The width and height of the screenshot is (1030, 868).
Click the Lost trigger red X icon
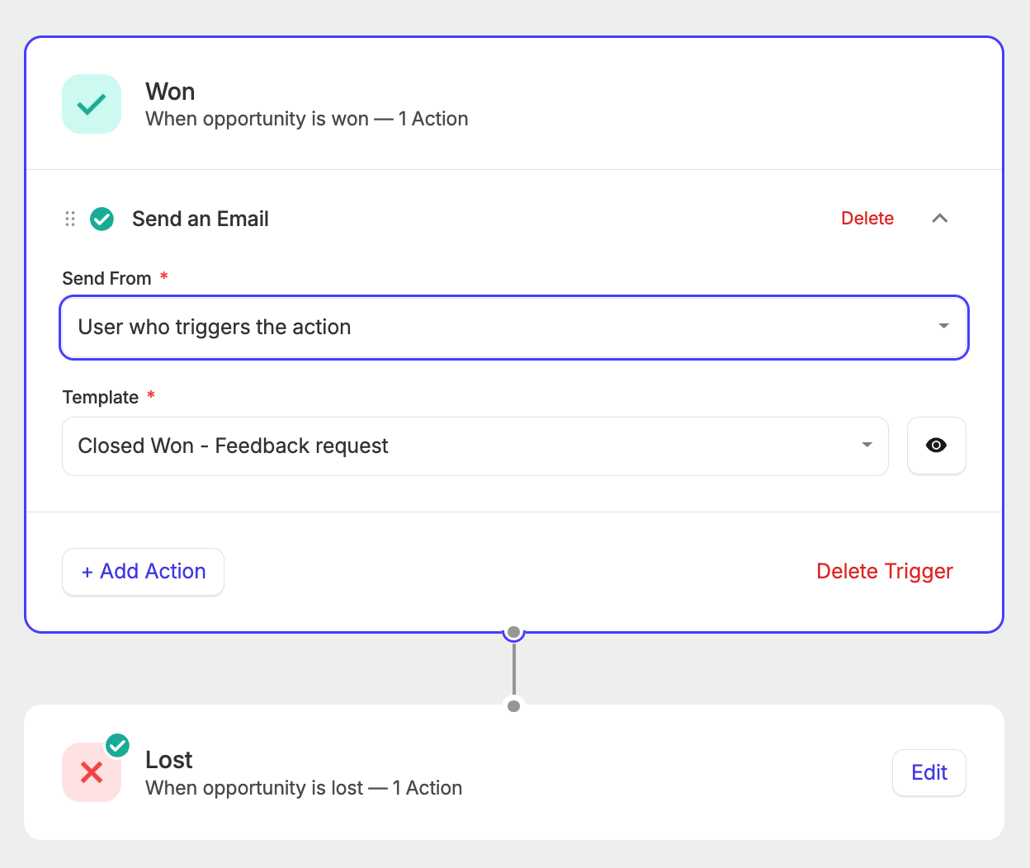(92, 772)
